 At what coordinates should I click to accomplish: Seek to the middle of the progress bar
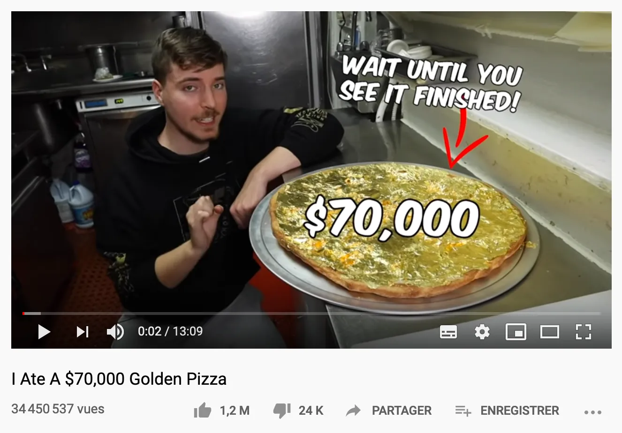click(x=311, y=313)
